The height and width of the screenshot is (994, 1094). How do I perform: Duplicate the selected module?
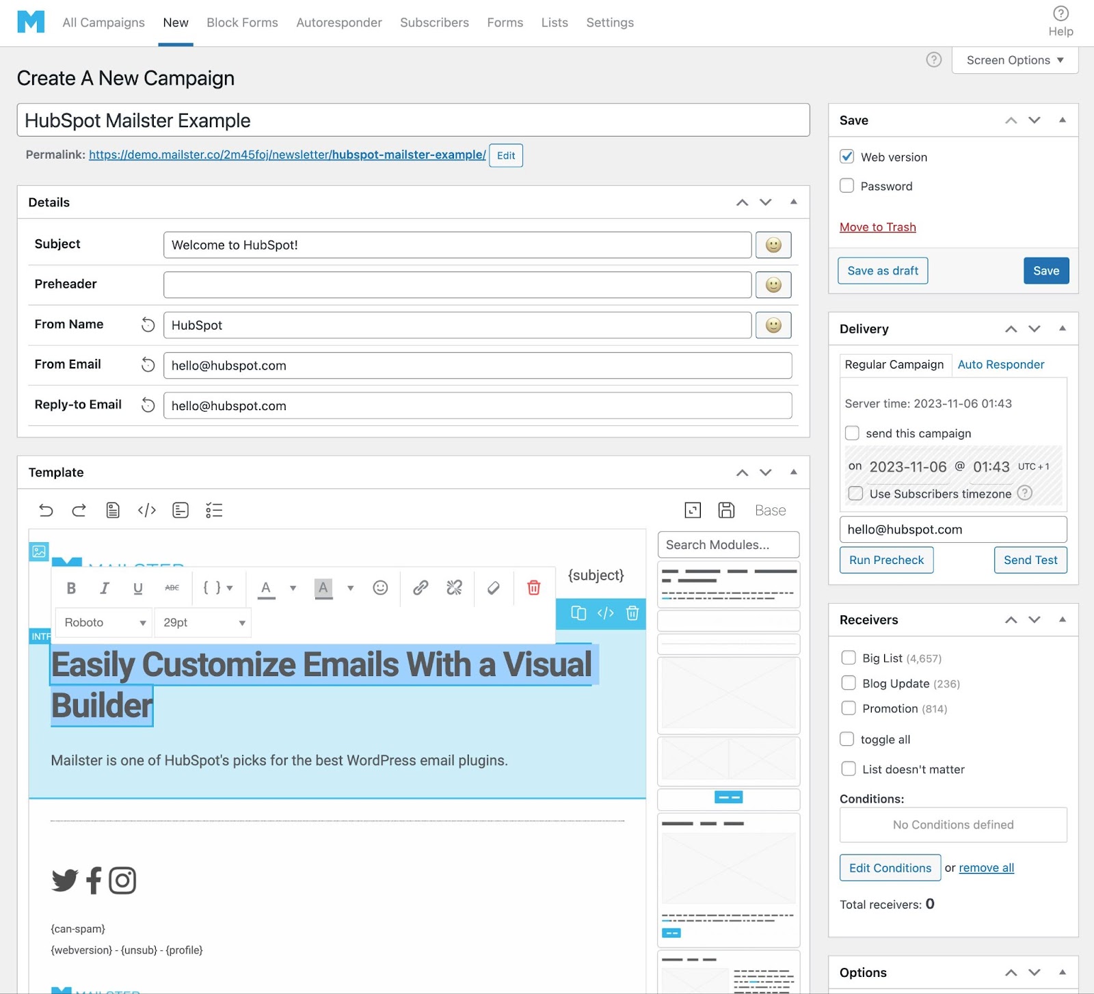pyautogui.click(x=578, y=613)
